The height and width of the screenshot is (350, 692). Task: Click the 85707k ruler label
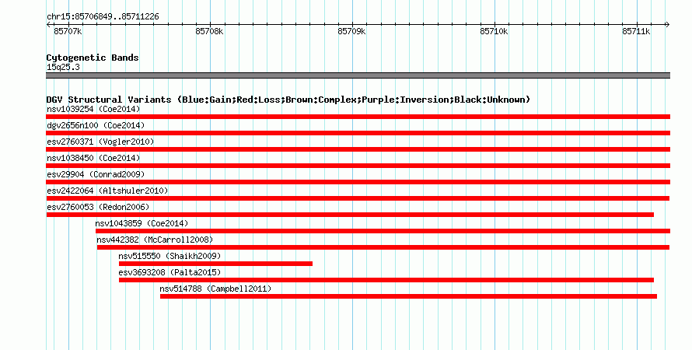click(68, 31)
